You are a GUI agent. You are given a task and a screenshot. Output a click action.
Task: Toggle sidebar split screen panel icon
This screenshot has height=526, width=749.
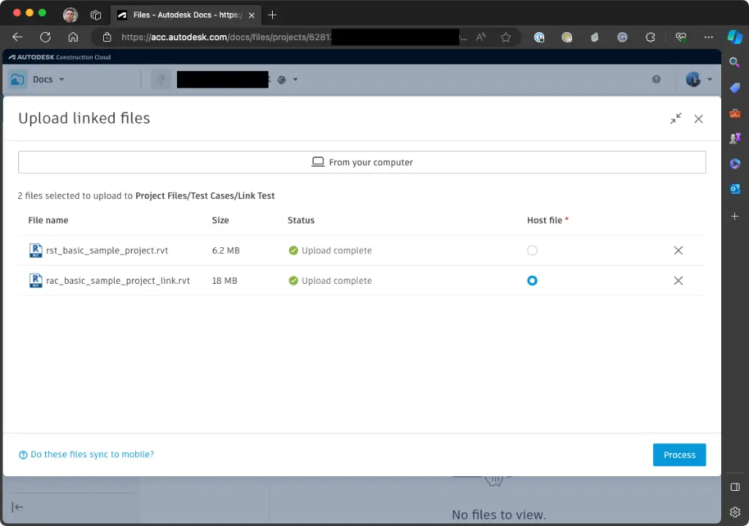coord(734,486)
